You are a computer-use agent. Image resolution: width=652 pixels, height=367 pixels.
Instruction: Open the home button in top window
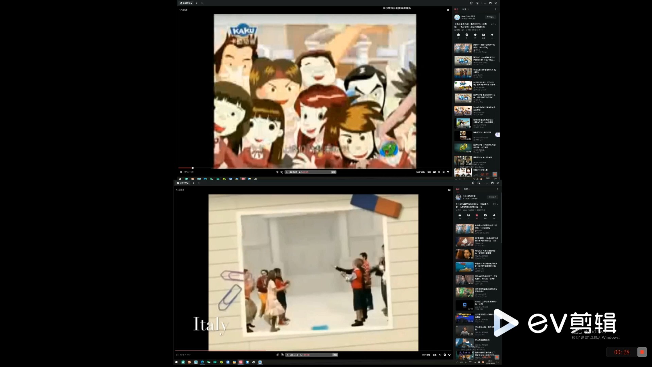click(186, 3)
